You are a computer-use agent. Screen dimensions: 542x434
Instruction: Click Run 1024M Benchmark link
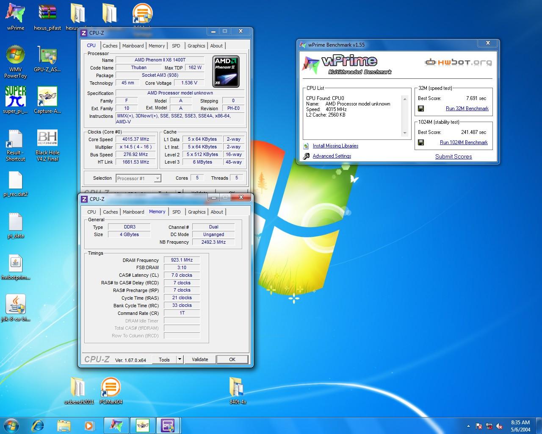click(x=464, y=142)
